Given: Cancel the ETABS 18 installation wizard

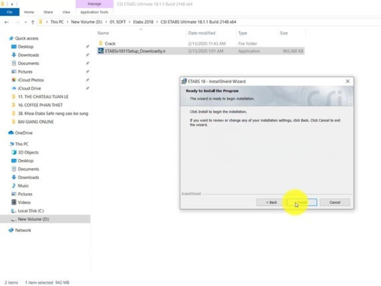Looking at the screenshot, I should [334, 202].
